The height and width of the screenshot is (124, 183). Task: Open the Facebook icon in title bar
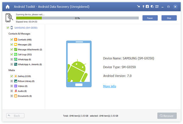147,6
